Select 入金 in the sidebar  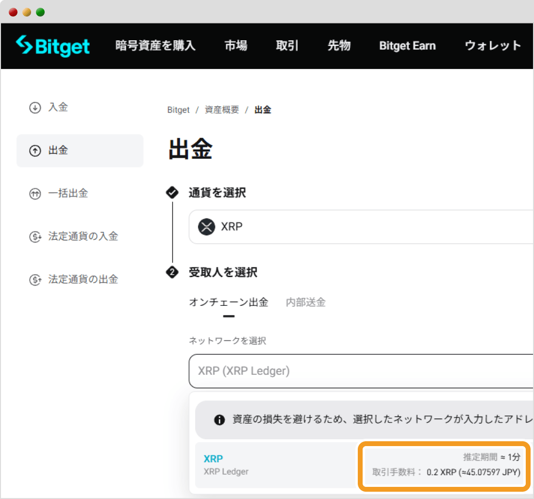[x=58, y=107]
